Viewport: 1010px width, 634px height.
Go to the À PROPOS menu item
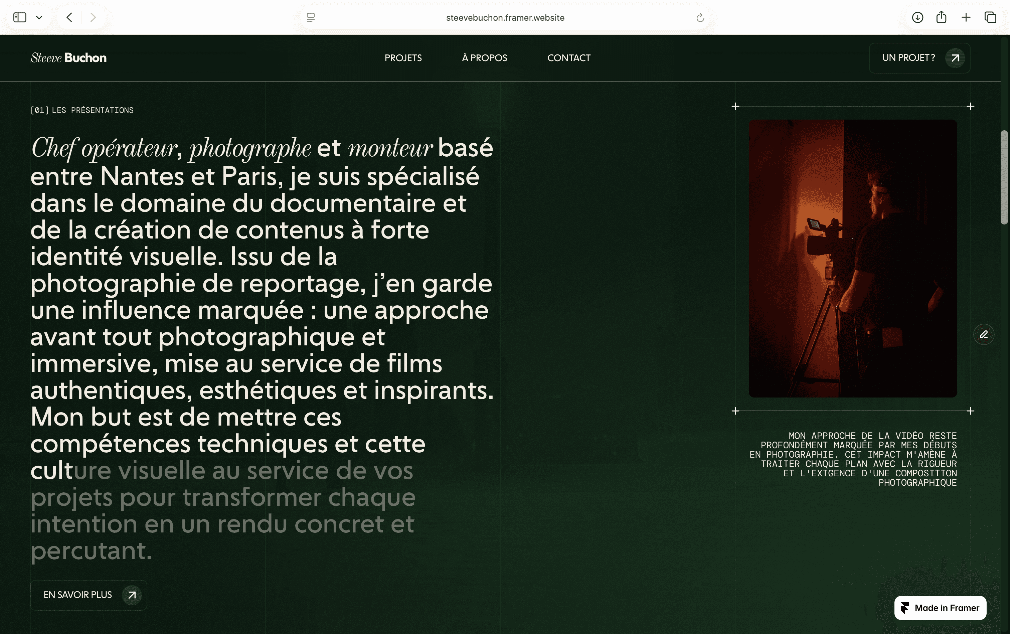484,58
